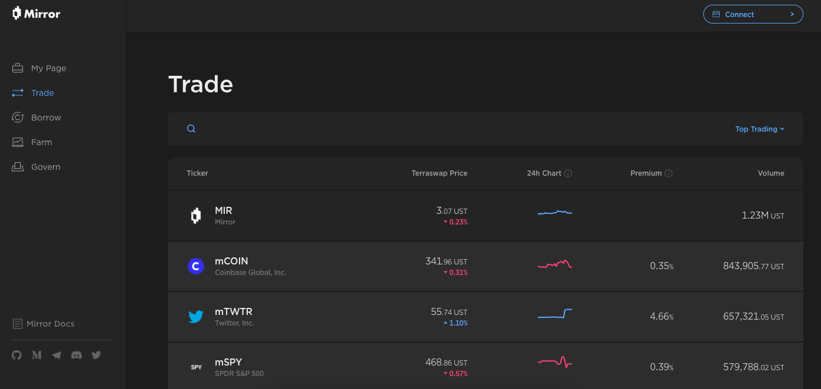The width and height of the screenshot is (821, 389).
Task: Open the Telegram social icon
Action: tap(56, 355)
